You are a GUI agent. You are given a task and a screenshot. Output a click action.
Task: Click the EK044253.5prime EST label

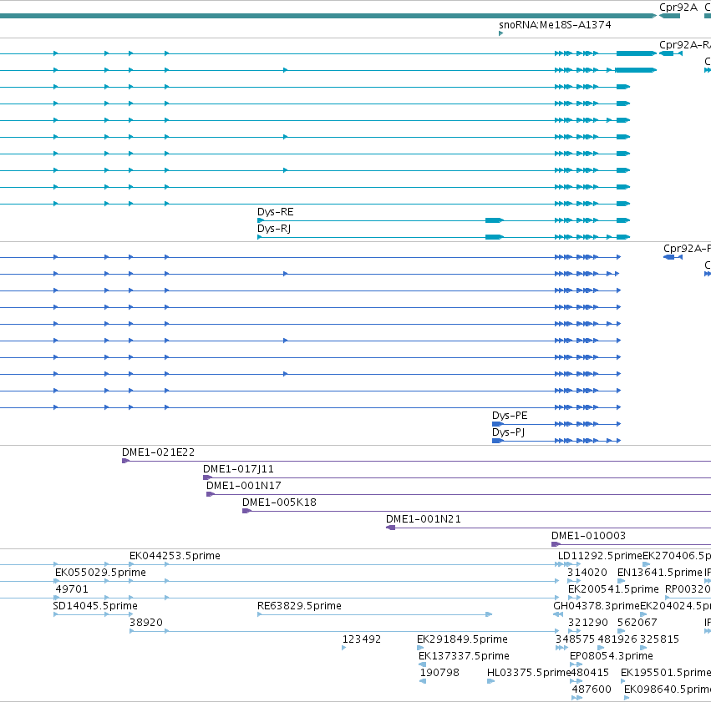coord(175,556)
